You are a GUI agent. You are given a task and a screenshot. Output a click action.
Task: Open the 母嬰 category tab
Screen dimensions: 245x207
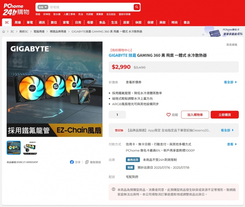tap(90, 23)
